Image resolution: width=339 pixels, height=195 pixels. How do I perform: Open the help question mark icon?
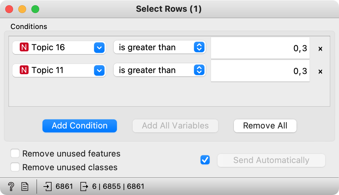point(11,187)
